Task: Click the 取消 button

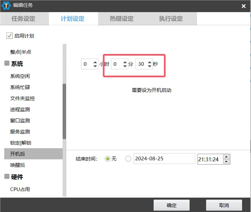Action: coord(224,205)
